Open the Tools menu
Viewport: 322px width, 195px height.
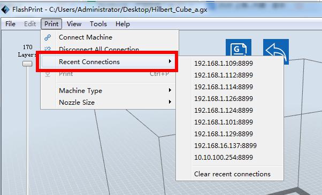pyautogui.click(x=98, y=24)
